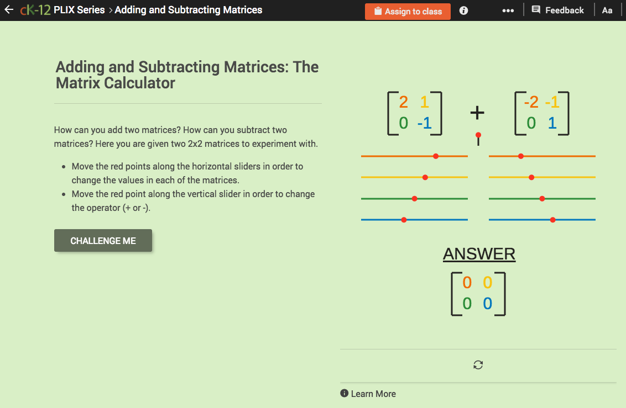Open the Learn More link
The width and height of the screenshot is (626, 408).
(x=374, y=394)
